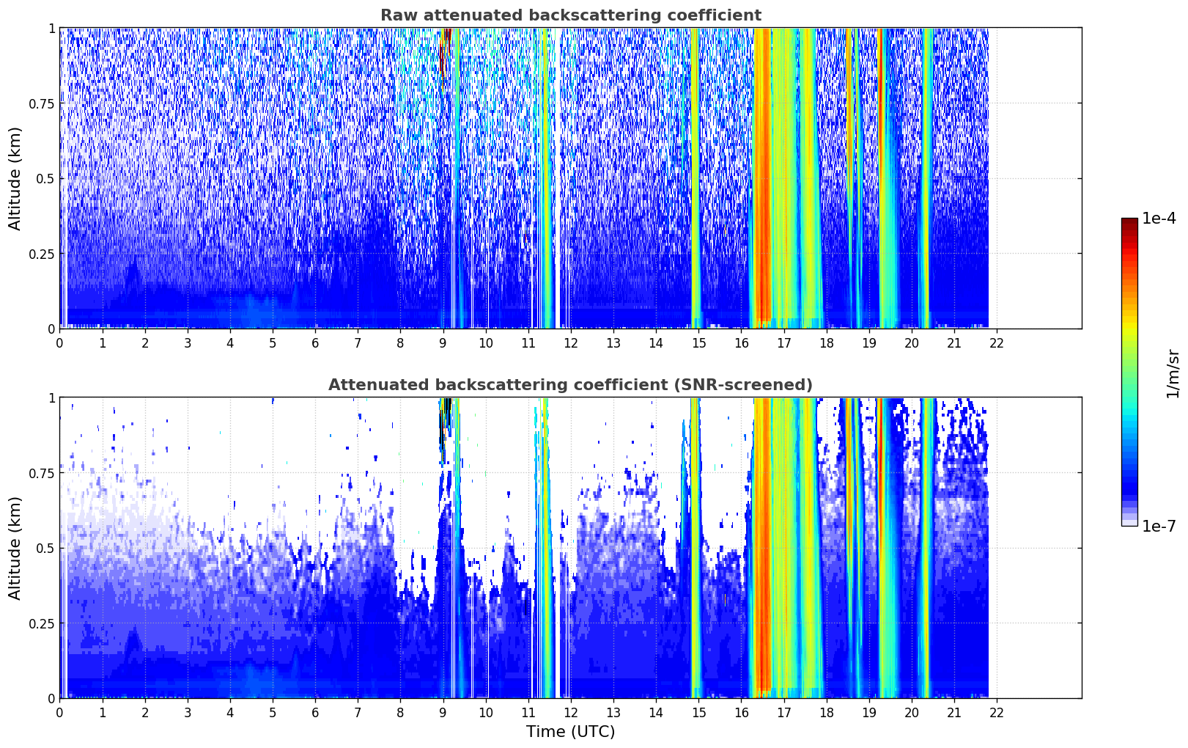Click hour 3 tick under top plot
This screenshot has height=748, width=1188.
[188, 342]
